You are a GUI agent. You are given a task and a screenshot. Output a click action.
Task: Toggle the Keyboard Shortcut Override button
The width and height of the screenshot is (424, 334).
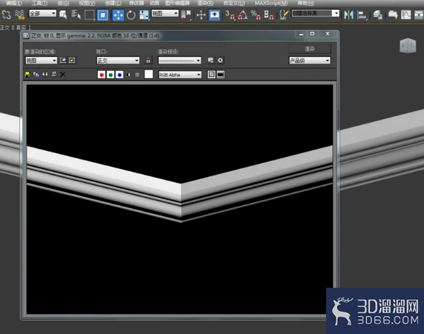[215, 15]
